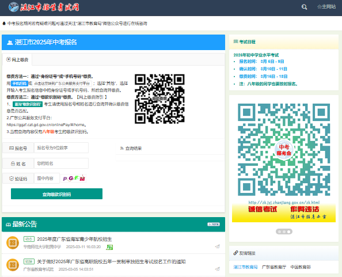Click the 考试日程 calendar icon

click(x=235, y=41)
